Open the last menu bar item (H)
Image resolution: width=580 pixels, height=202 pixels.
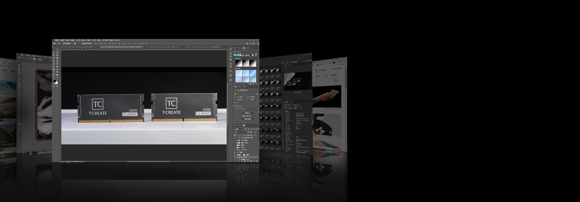117,40
